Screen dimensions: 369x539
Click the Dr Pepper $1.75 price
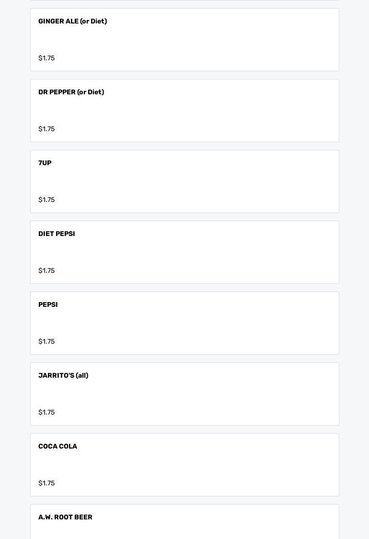(x=46, y=129)
